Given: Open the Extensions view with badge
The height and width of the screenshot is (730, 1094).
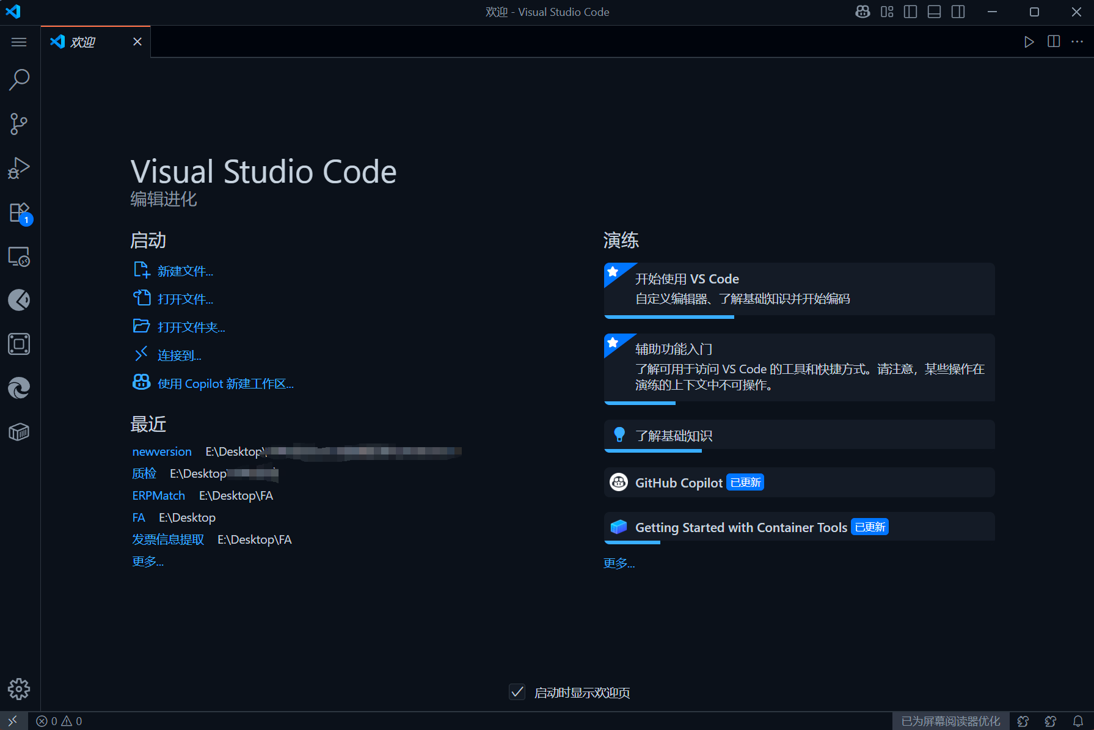Looking at the screenshot, I should coord(19,213).
